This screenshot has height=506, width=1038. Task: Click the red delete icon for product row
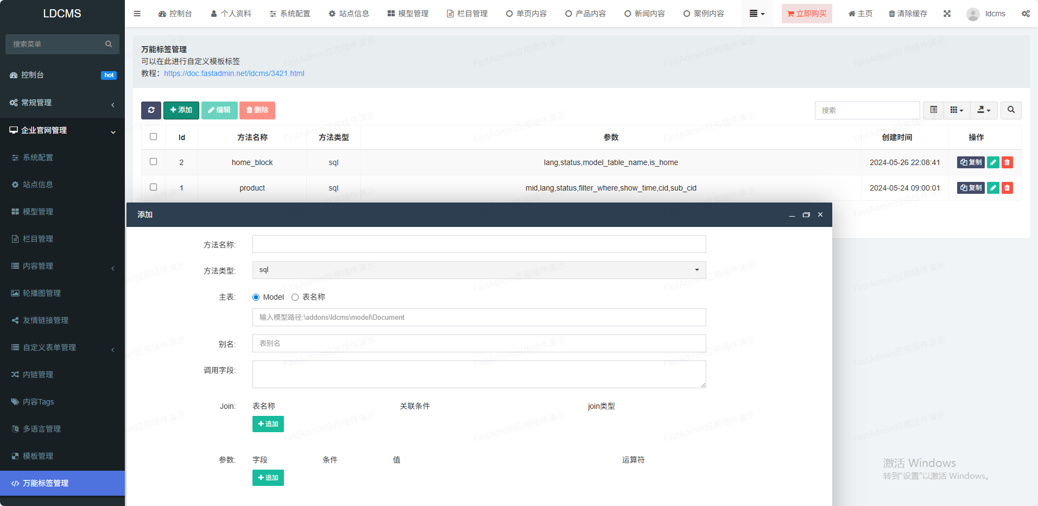pos(1007,188)
